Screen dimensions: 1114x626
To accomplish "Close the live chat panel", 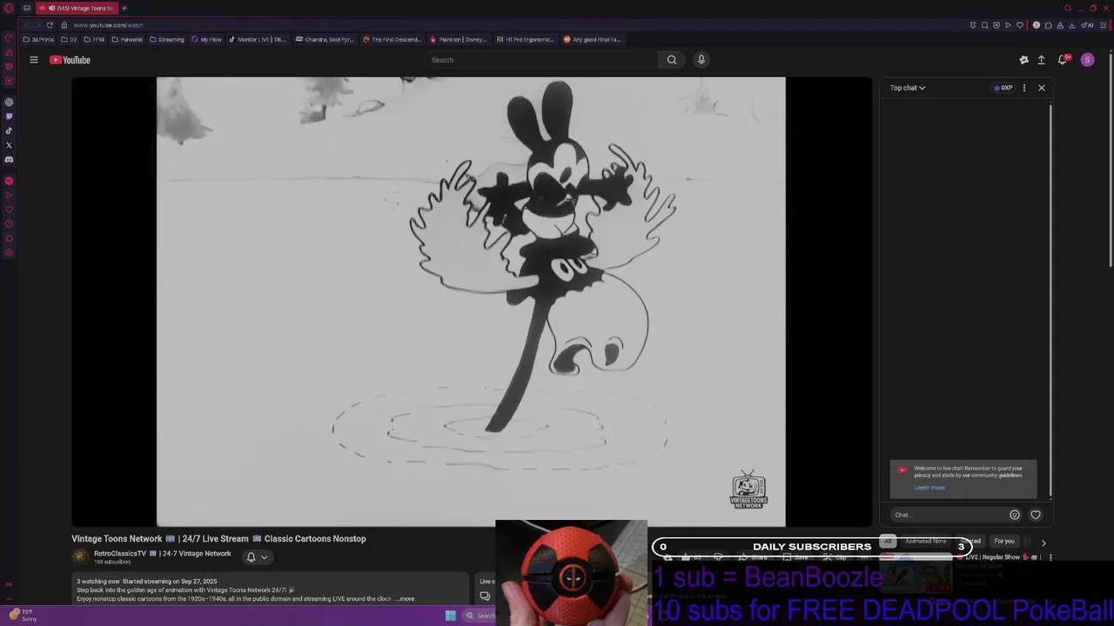I will [1042, 88].
